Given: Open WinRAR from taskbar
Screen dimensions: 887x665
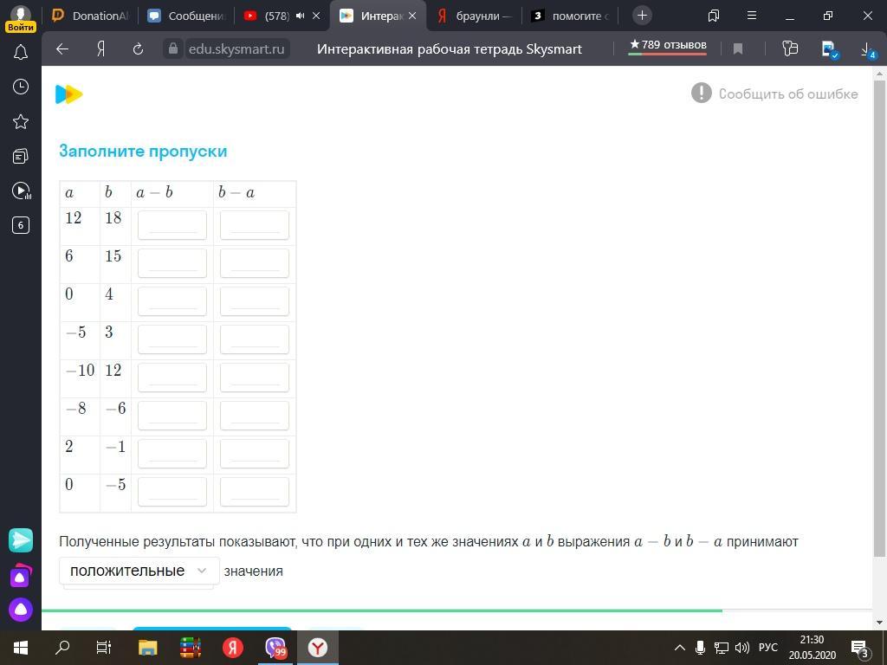Looking at the screenshot, I should (x=191, y=648).
